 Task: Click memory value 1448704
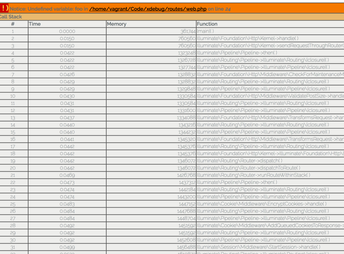pyautogui.click(x=186, y=218)
